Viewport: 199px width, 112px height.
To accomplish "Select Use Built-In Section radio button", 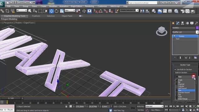I will [x=175, y=69].
